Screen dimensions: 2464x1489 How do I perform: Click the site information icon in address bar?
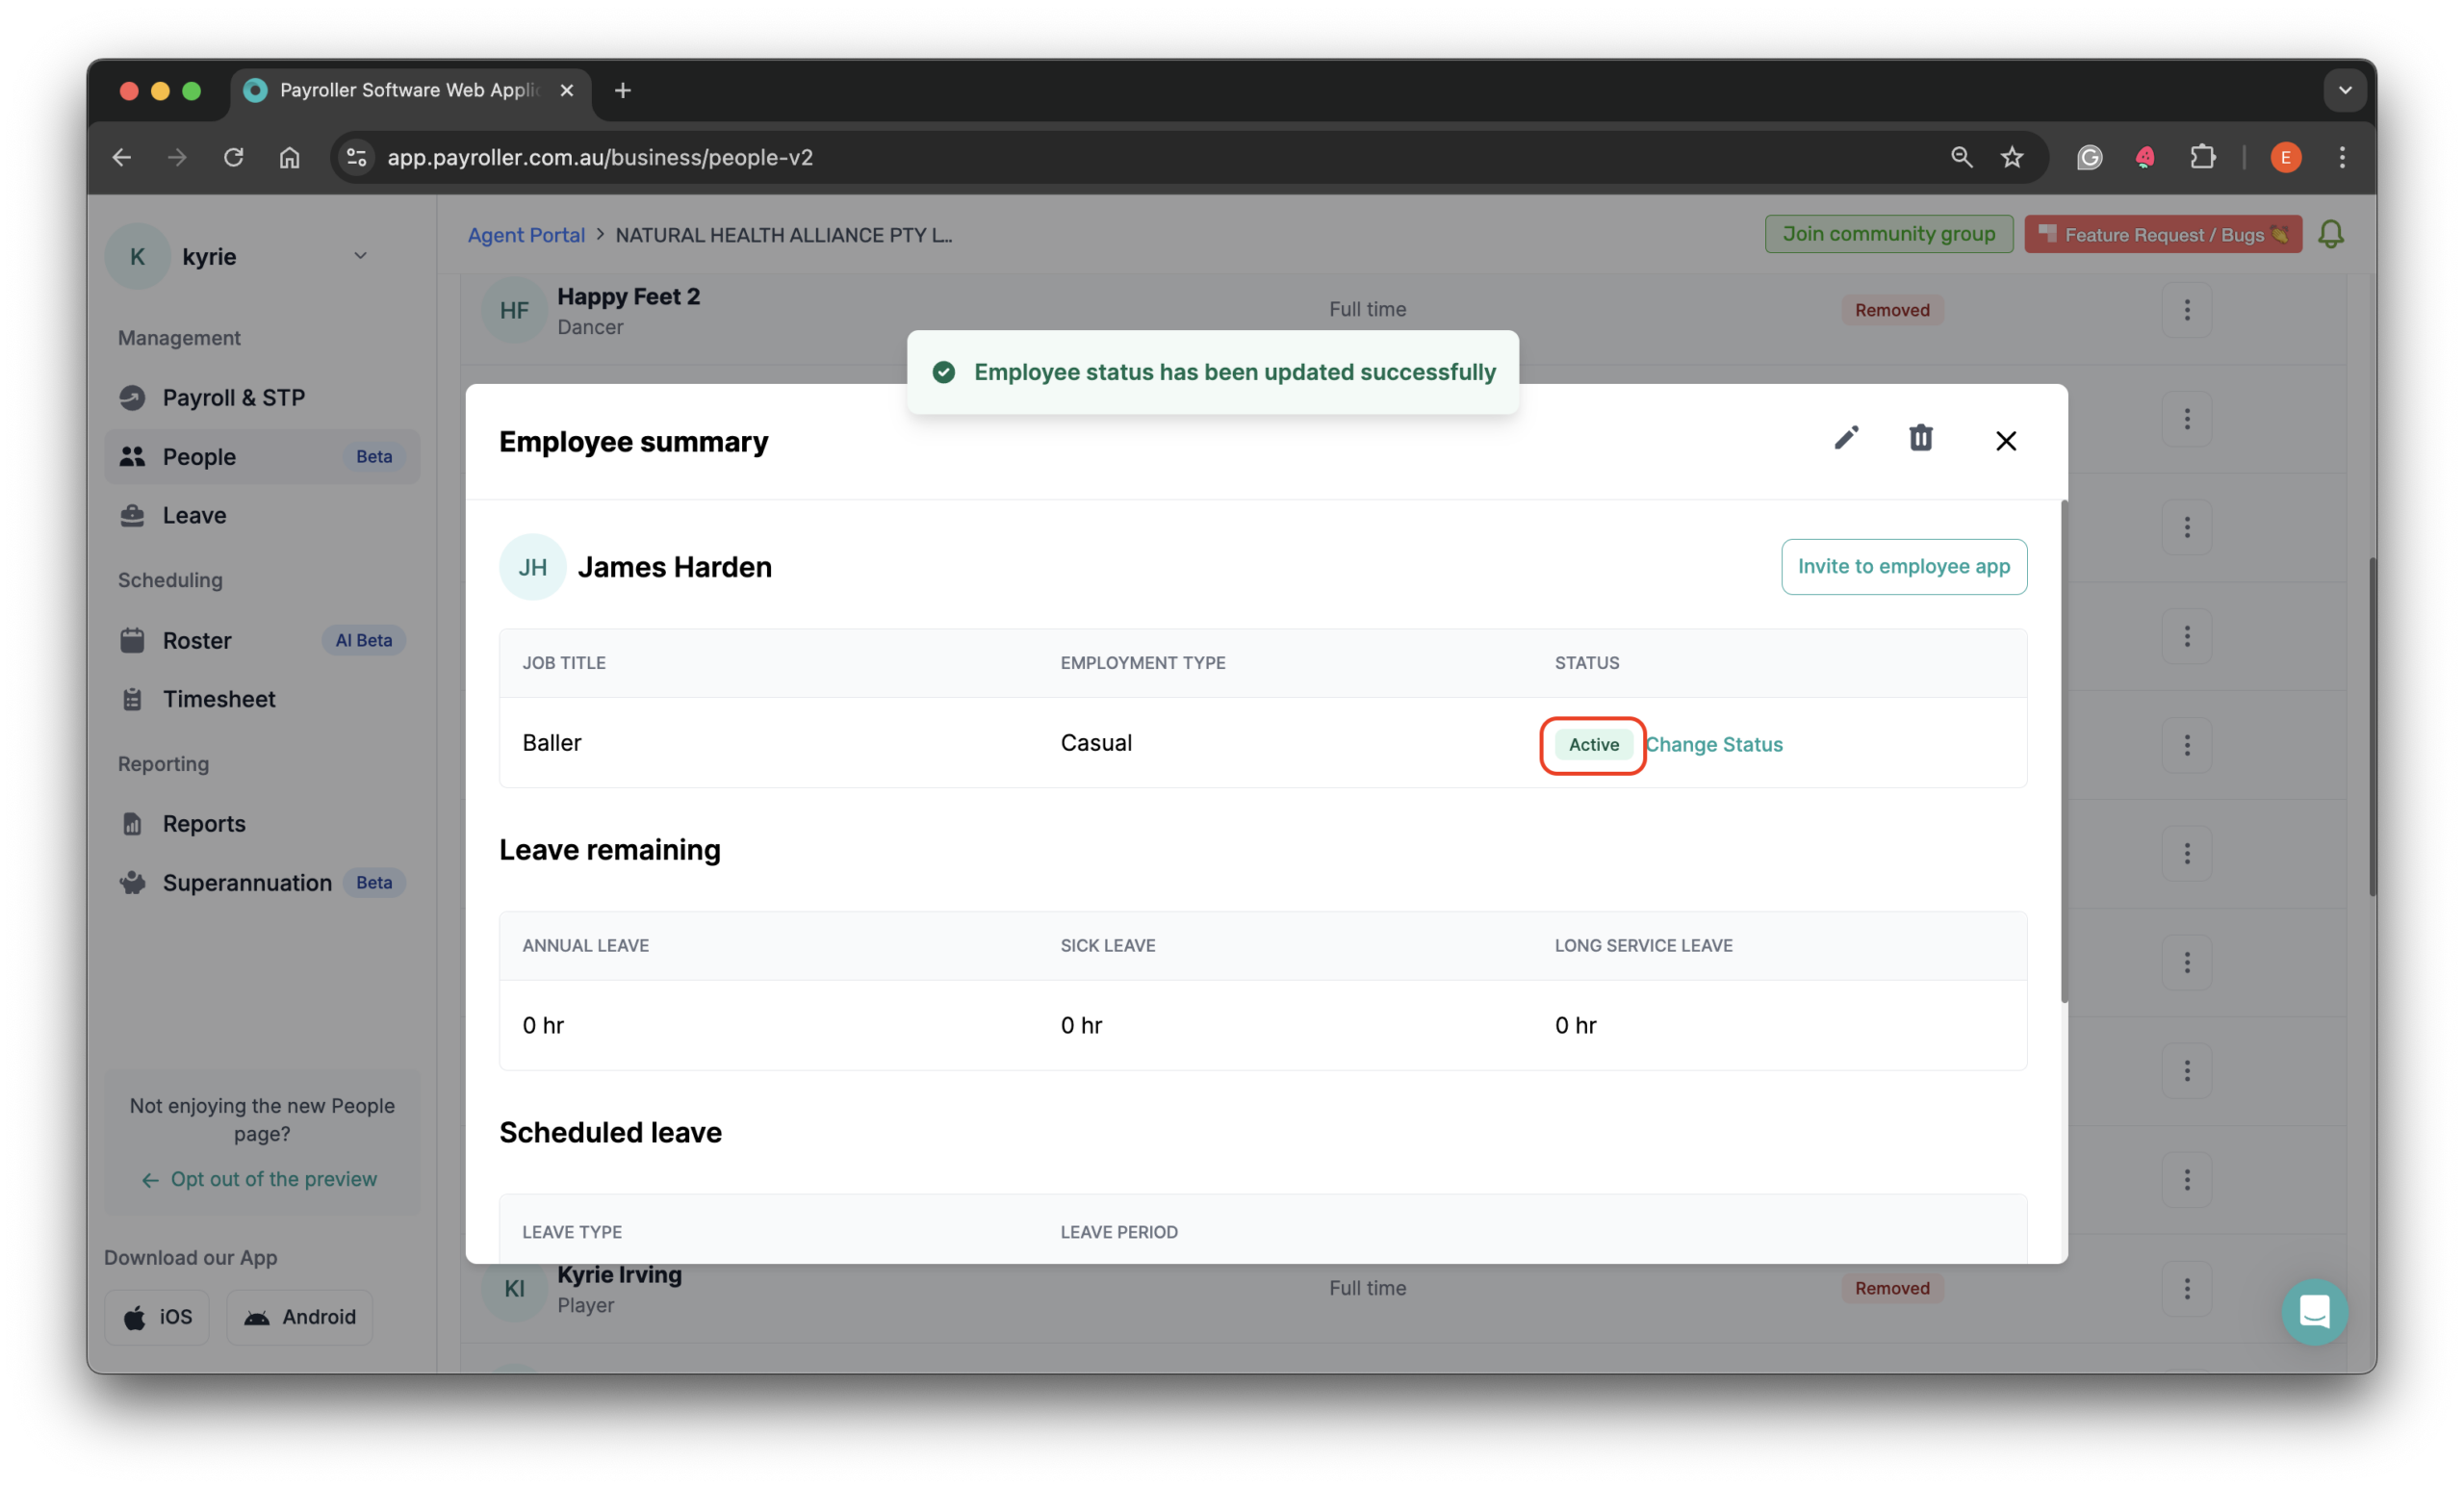coord(357,157)
